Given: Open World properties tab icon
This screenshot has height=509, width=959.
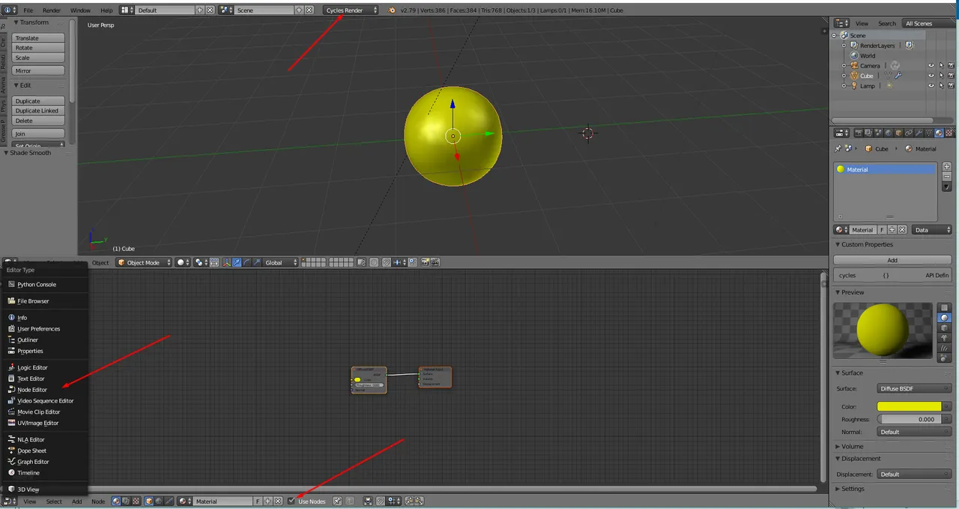Looking at the screenshot, I should pyautogui.click(x=889, y=133).
